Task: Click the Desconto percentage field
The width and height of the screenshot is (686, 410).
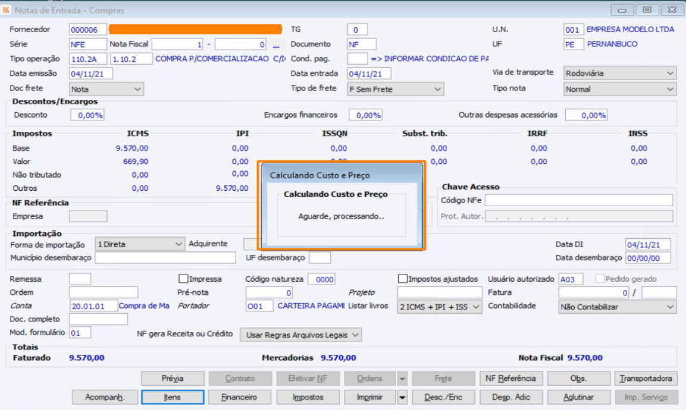Action: (87, 115)
